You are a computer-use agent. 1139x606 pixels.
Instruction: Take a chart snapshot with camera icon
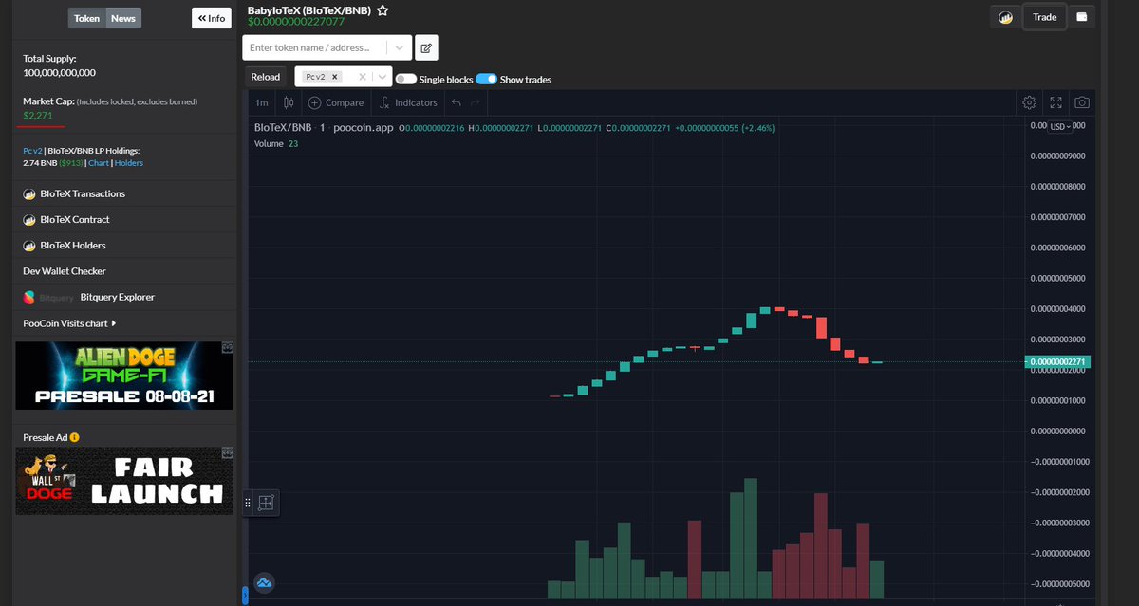[1082, 102]
